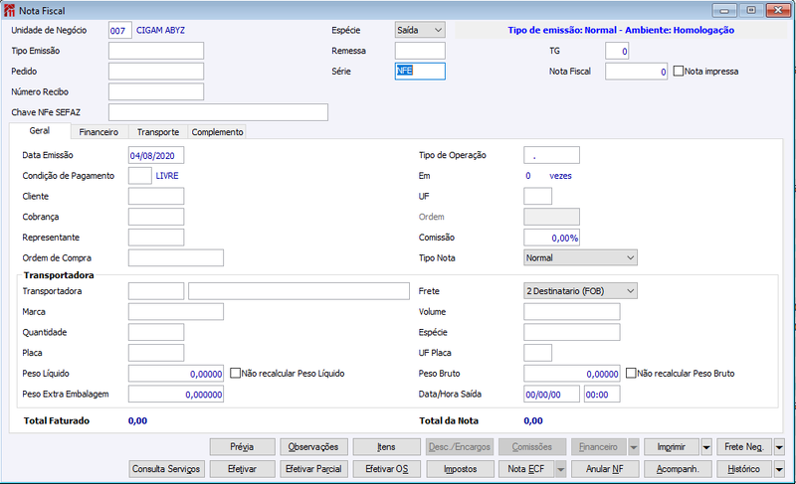The image size is (796, 484).
Task: Open the Impostos button
Action: [460, 469]
